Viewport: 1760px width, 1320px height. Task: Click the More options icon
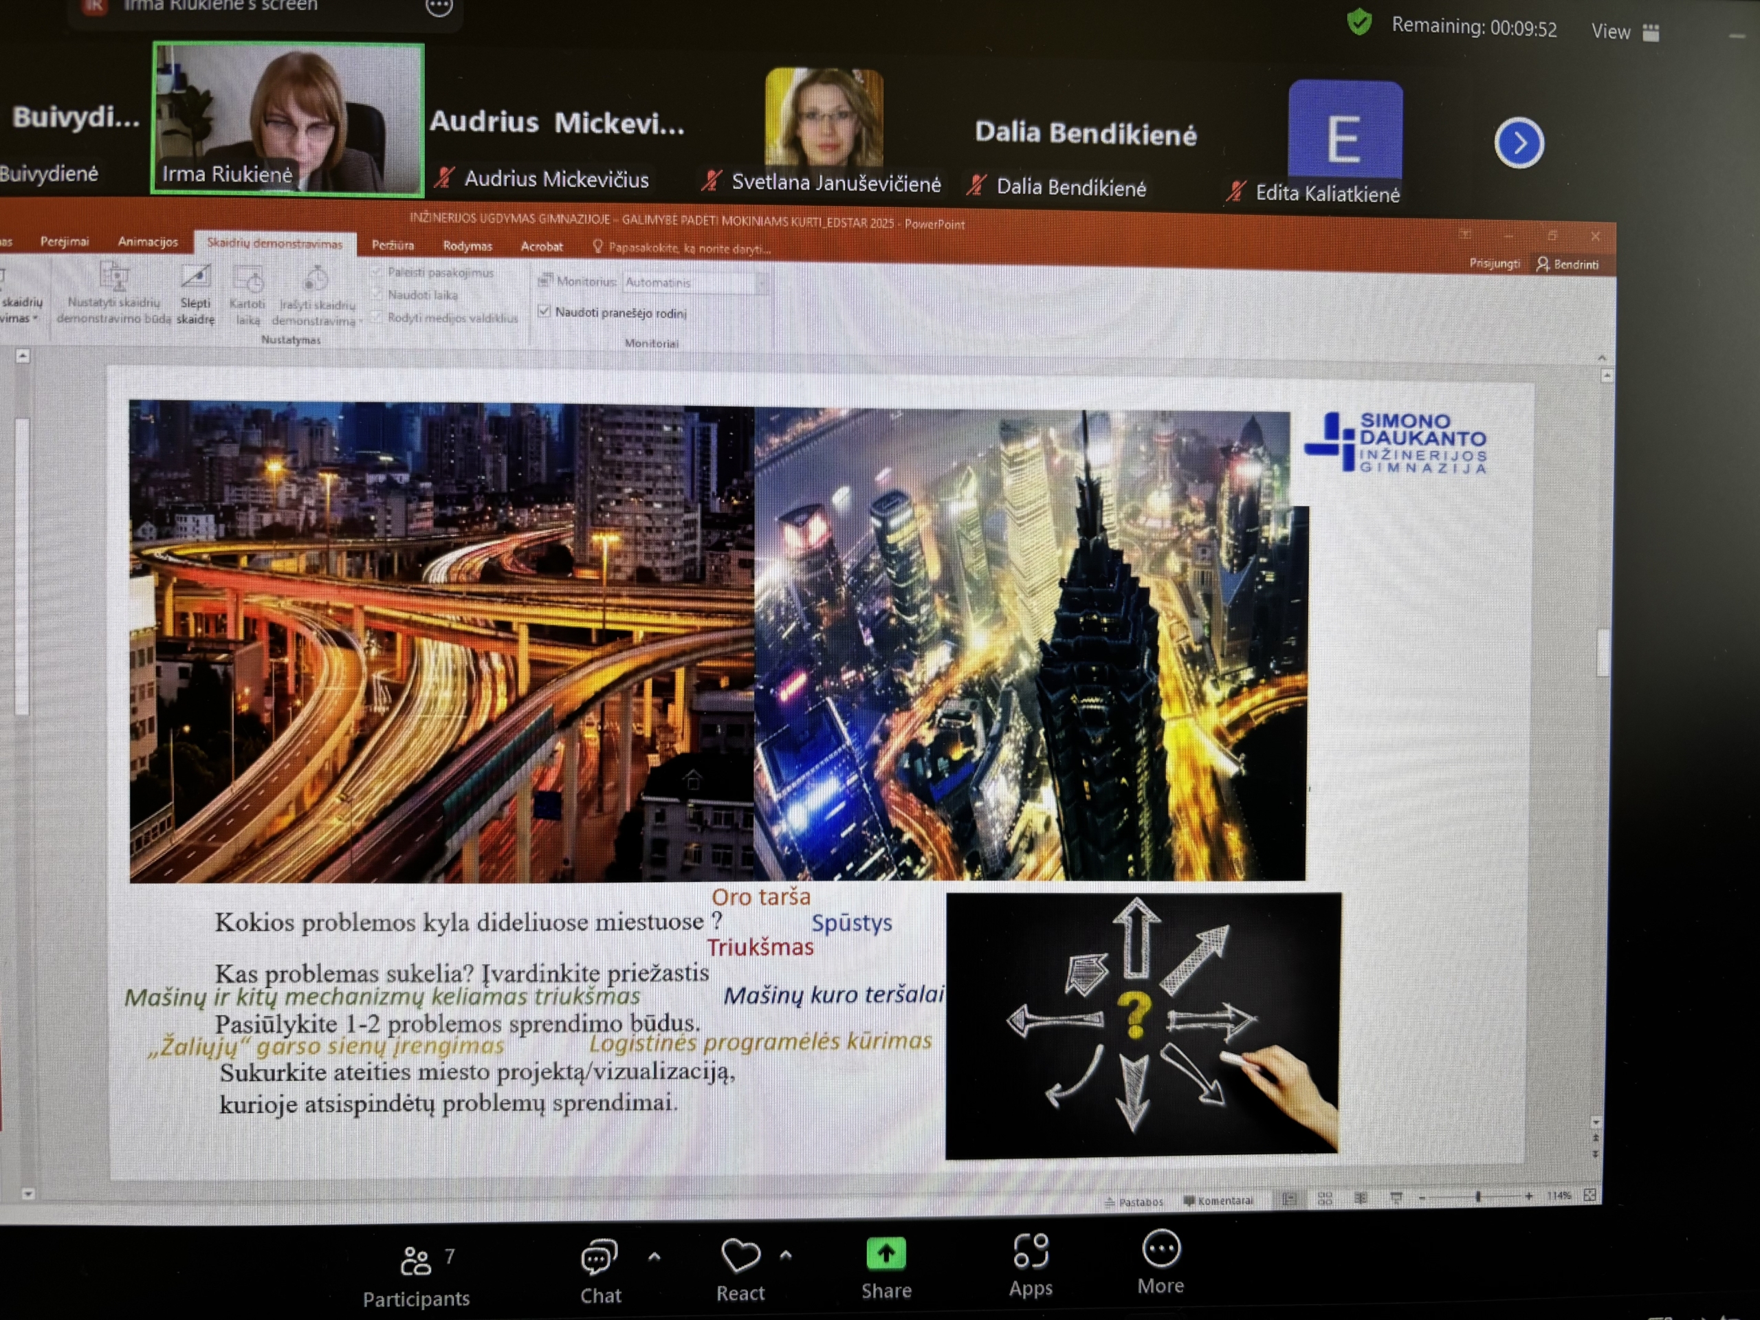pyautogui.click(x=1161, y=1249)
